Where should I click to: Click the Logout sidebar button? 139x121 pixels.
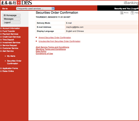coord(11,22)
